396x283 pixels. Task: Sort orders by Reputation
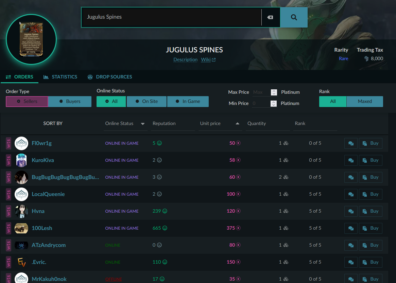coord(173,123)
